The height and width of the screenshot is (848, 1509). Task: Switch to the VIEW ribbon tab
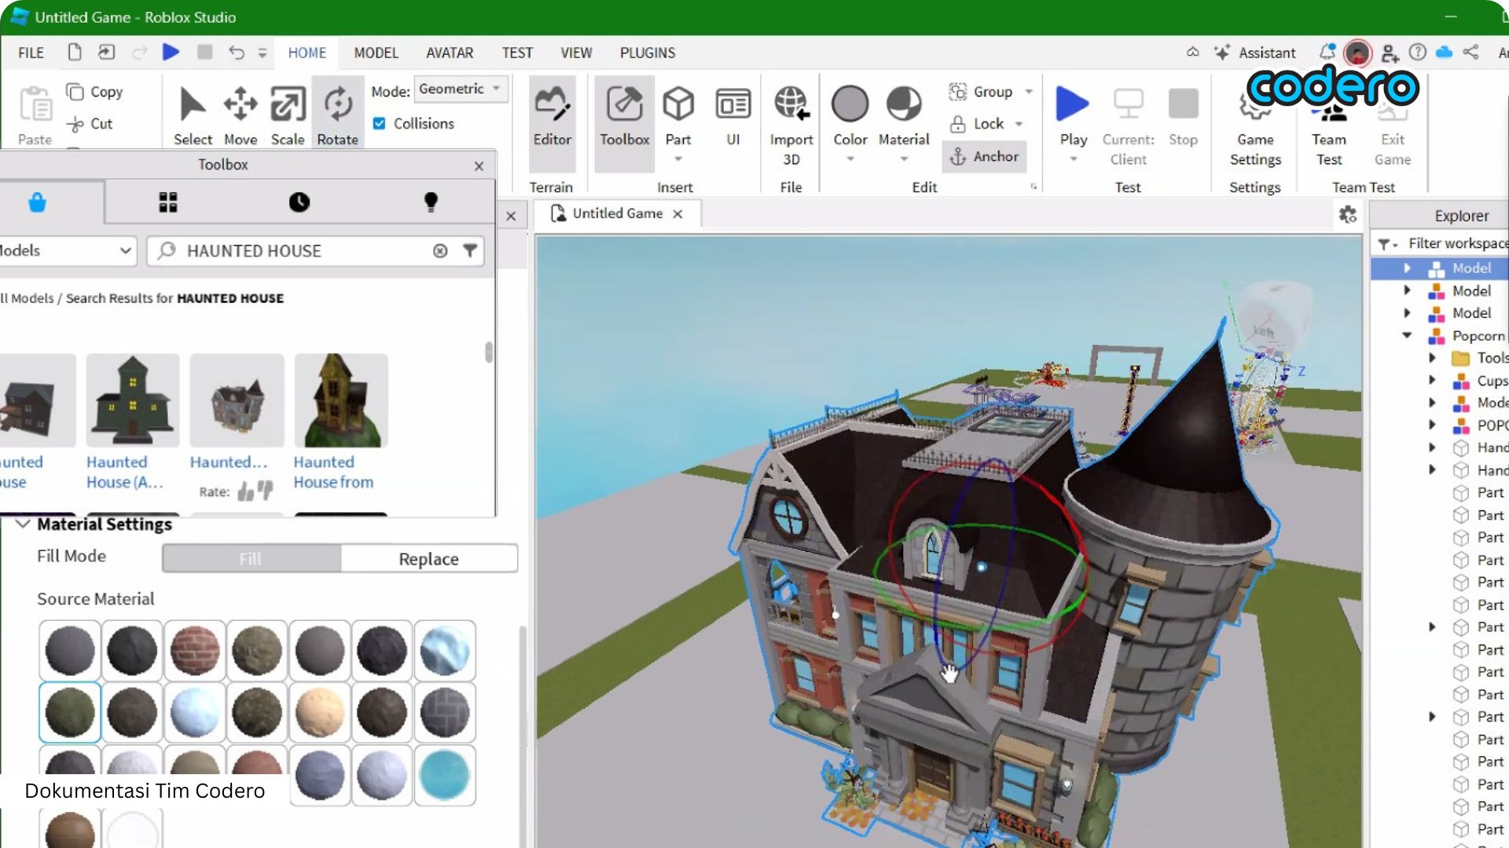[576, 53]
